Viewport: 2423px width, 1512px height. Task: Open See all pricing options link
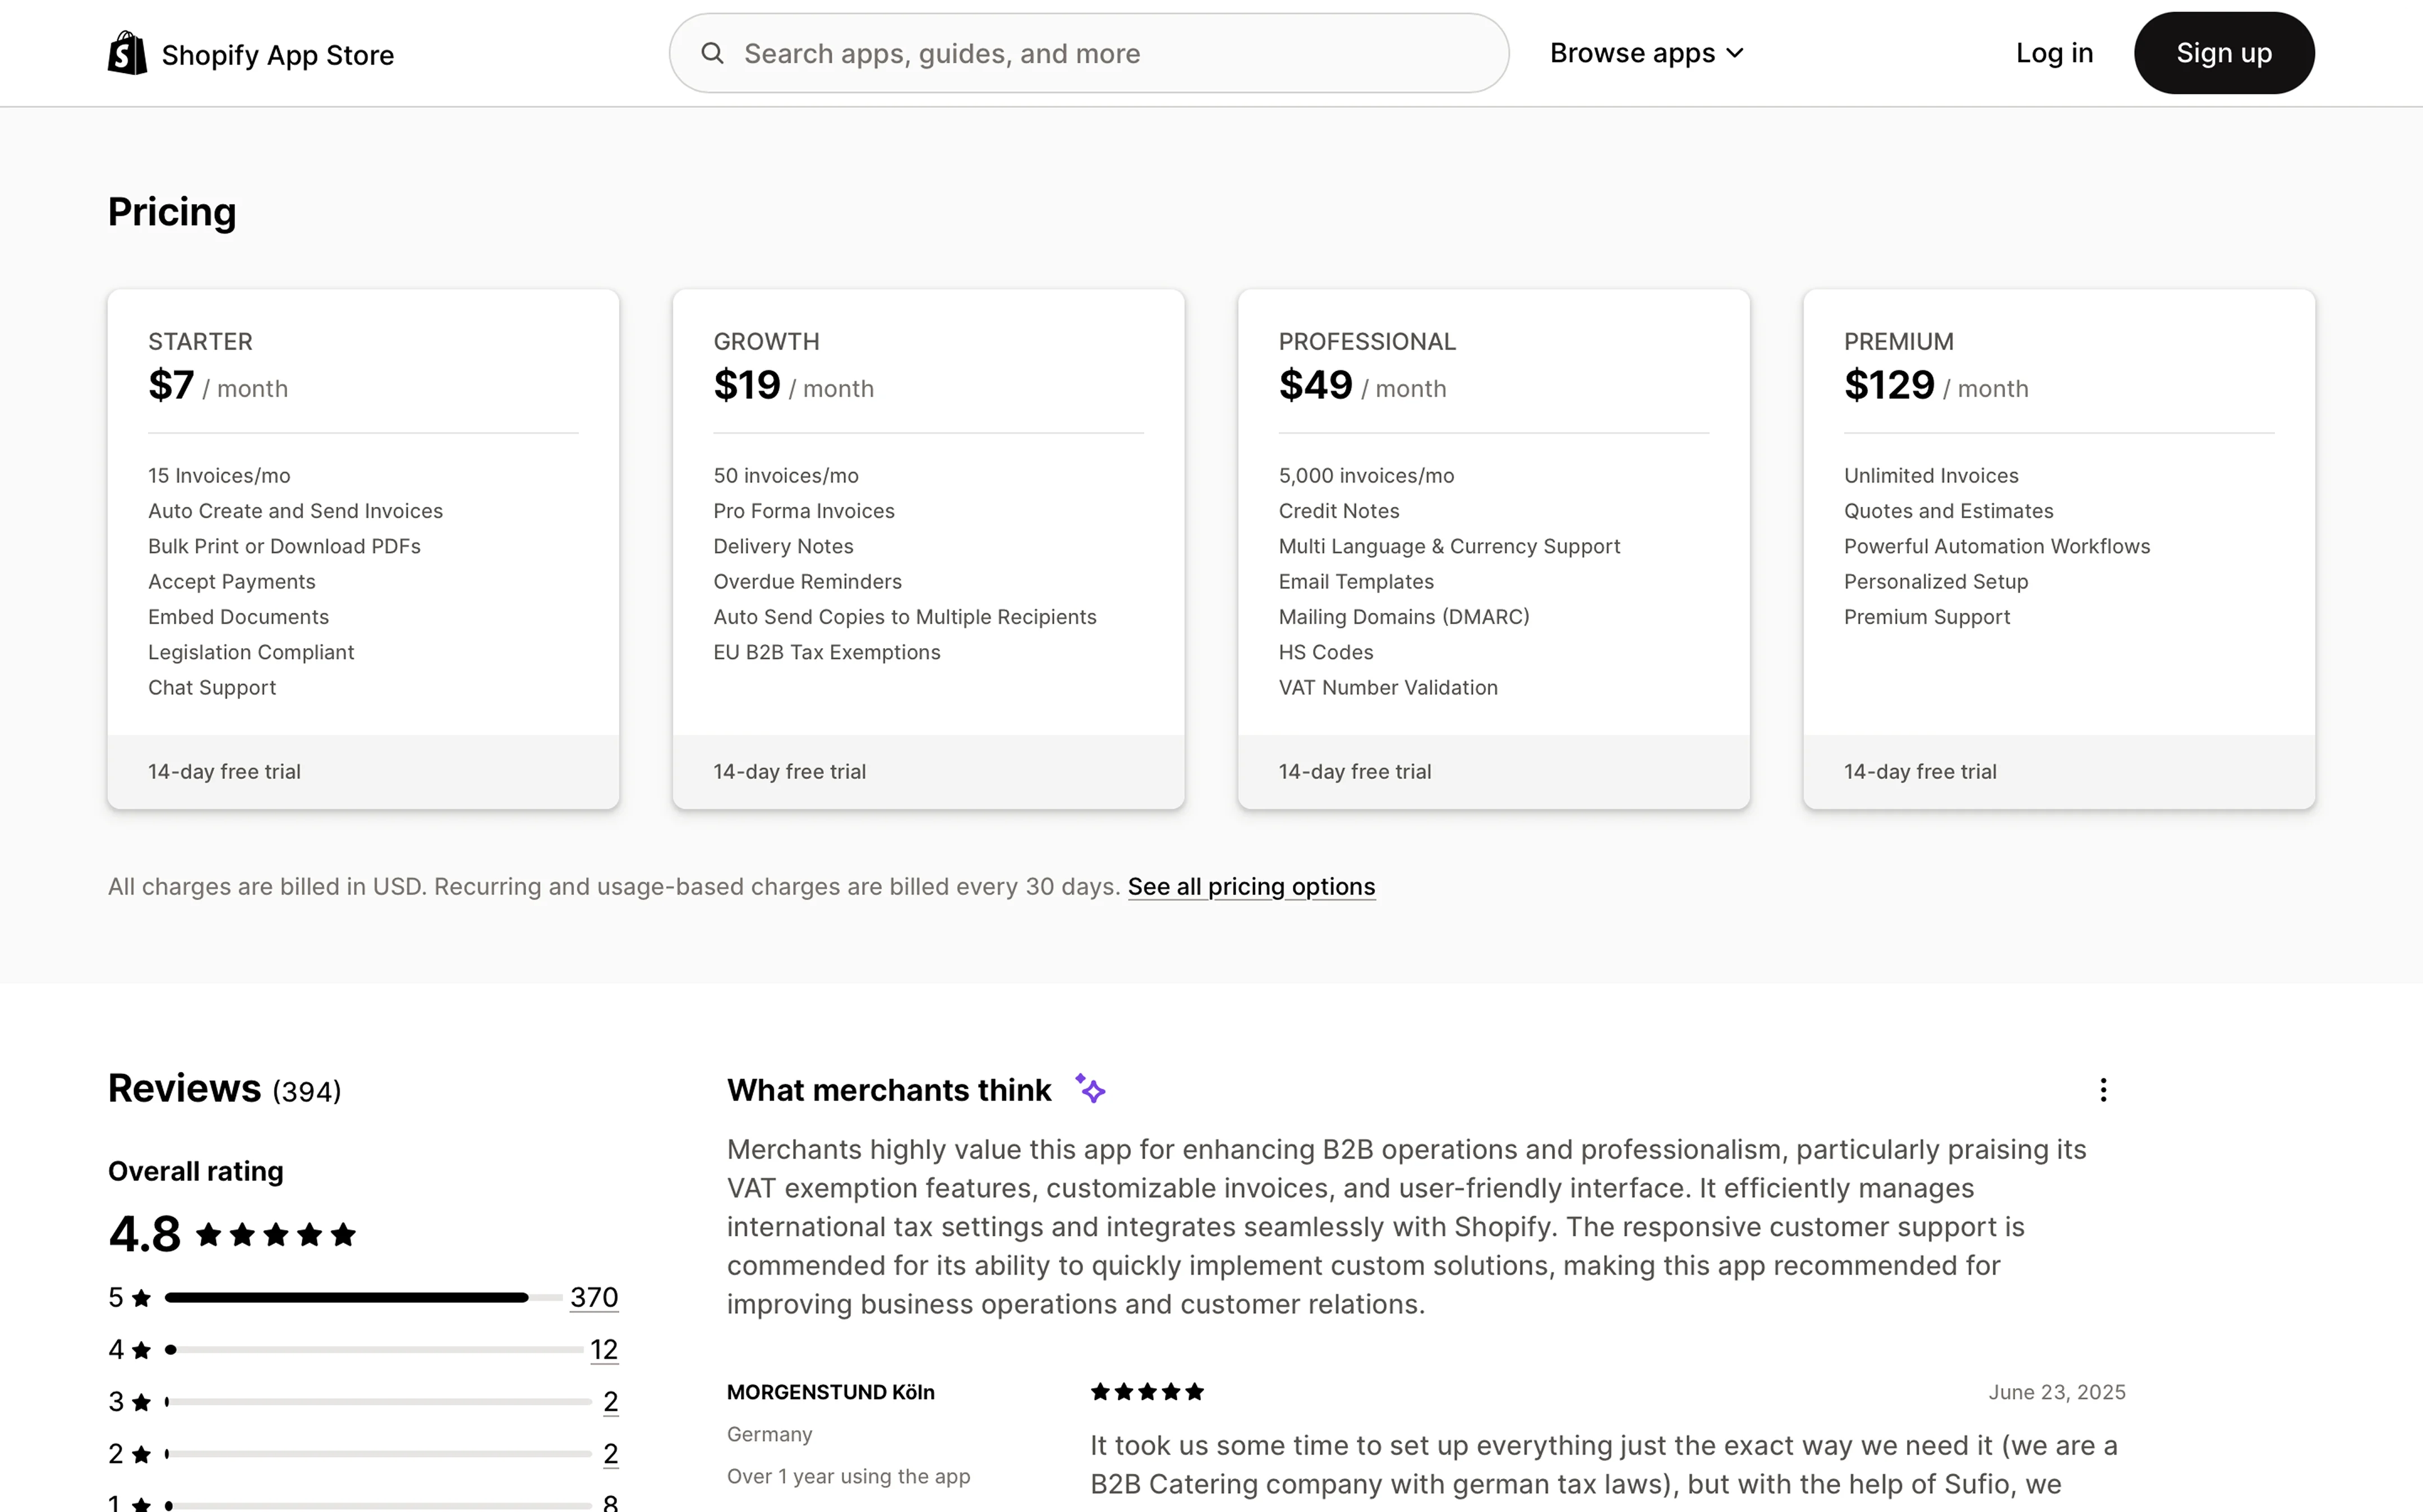[x=1251, y=887]
